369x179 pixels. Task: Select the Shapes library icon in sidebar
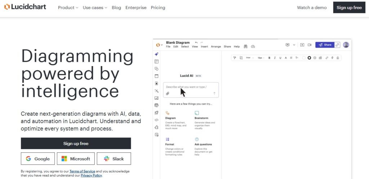[156, 69]
